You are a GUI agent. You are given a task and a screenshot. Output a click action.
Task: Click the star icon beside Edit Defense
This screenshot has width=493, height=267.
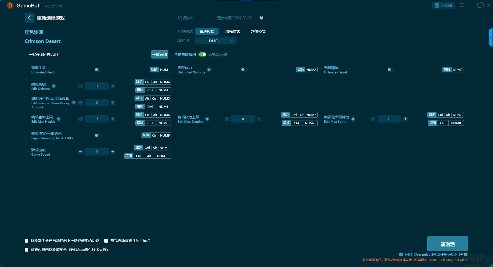pos(54,86)
